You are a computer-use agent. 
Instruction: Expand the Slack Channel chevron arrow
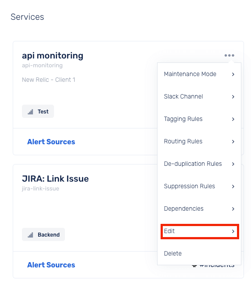[x=233, y=97]
